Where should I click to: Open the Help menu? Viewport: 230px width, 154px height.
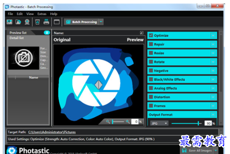point(53,14)
